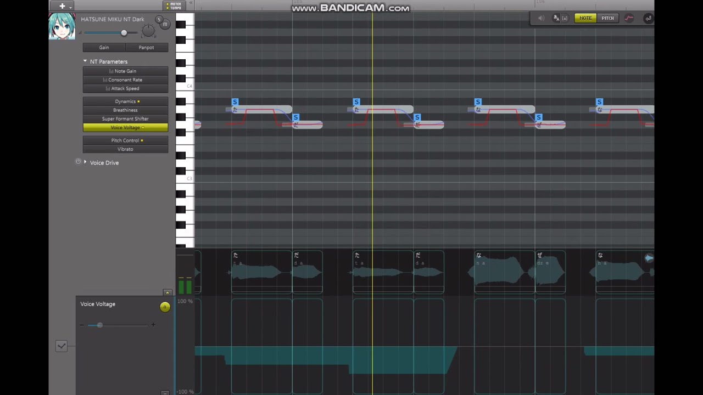Select the Consonant Rate parameter
This screenshot has height=395, width=703.
point(125,80)
